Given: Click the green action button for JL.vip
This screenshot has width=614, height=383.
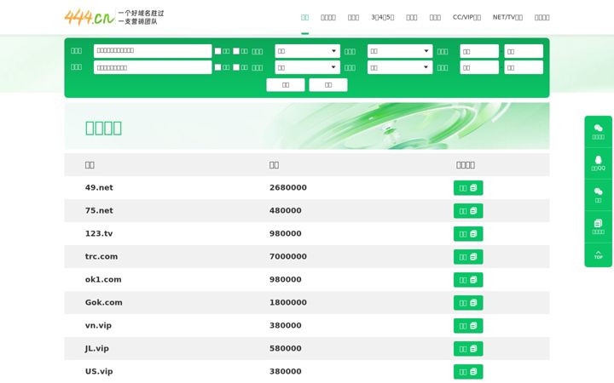Looking at the screenshot, I should click(x=468, y=349).
